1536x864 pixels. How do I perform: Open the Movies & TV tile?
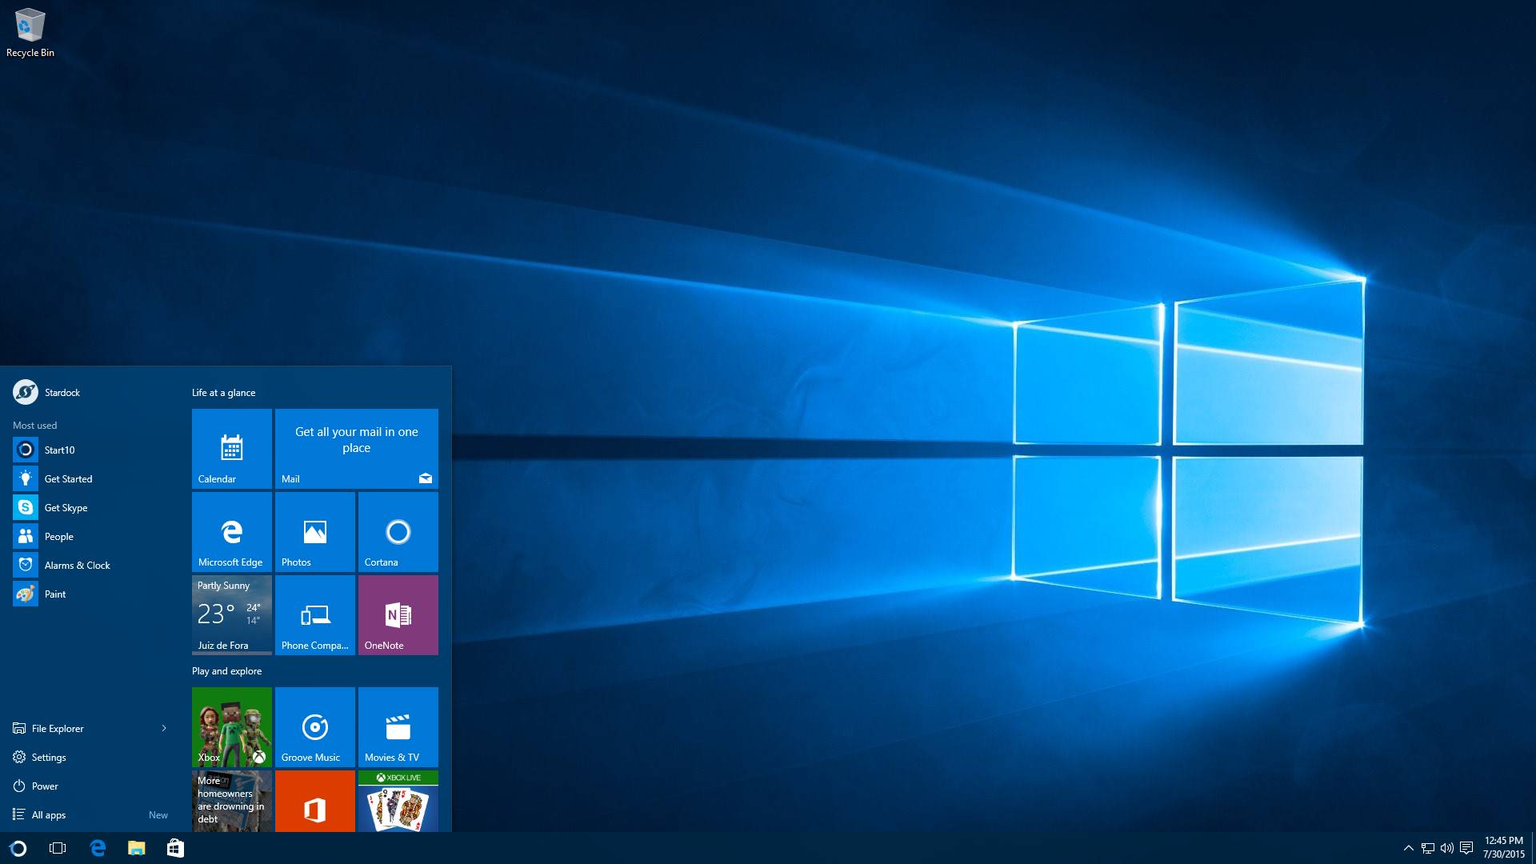pos(398,726)
